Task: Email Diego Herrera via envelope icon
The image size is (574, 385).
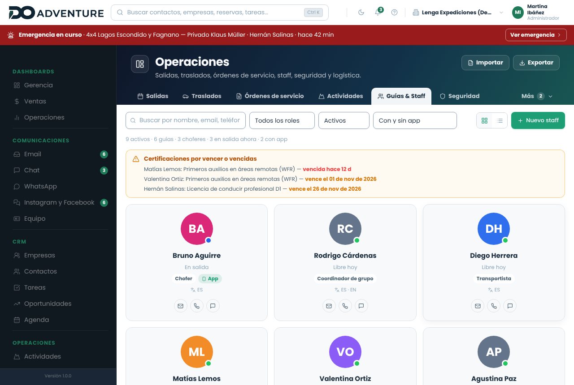Action: (478, 306)
